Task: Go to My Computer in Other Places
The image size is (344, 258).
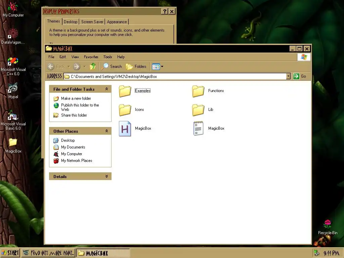Action: pos(72,154)
